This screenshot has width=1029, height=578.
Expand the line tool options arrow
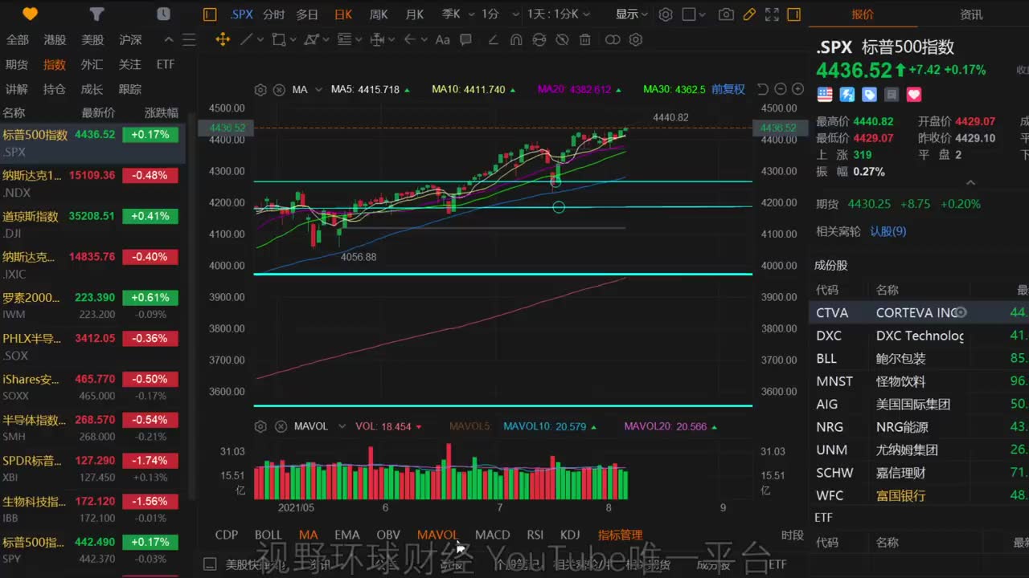click(260, 39)
